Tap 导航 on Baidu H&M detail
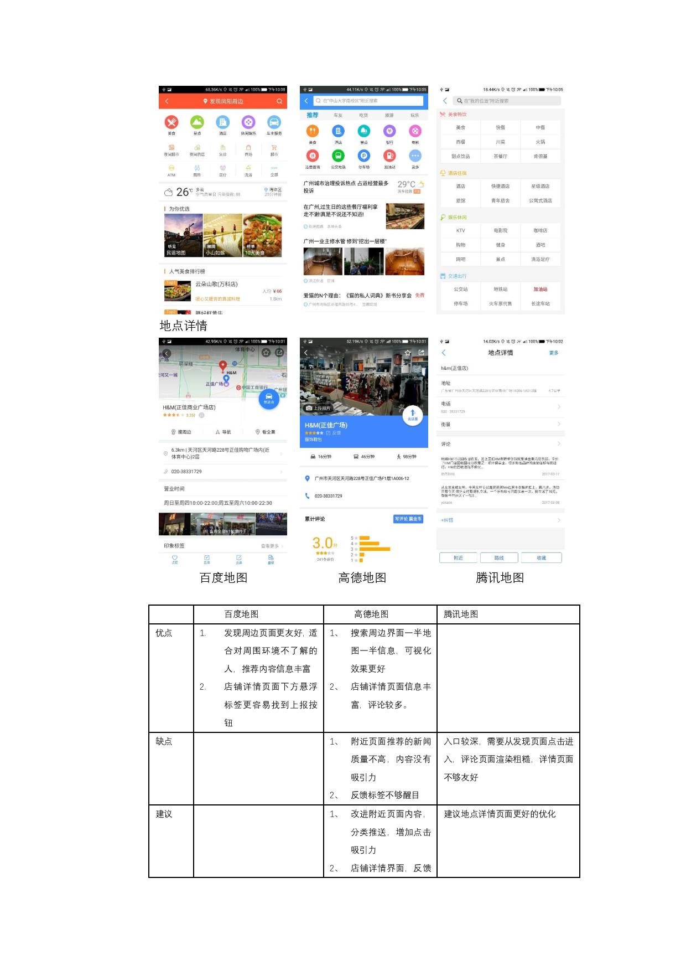 [223, 432]
